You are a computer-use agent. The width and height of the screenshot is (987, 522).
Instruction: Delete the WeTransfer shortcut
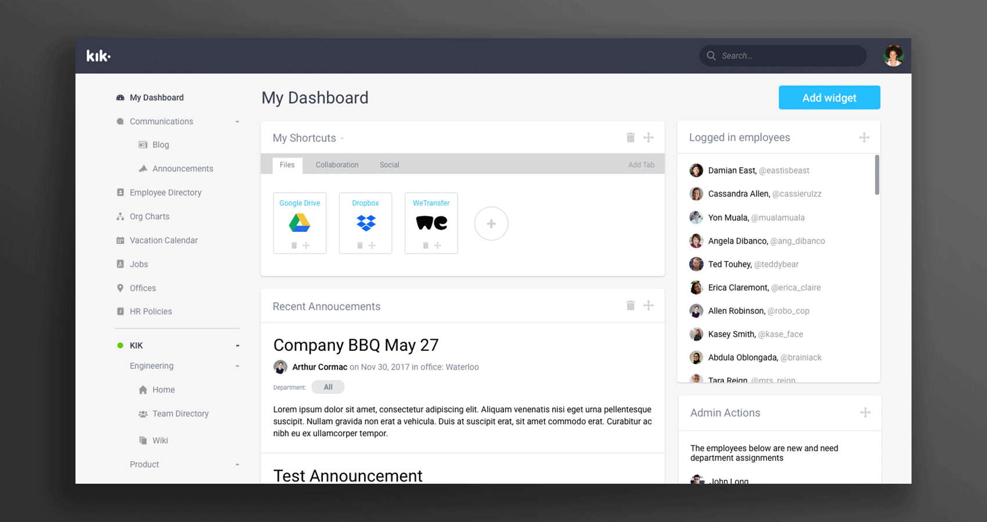[426, 245]
